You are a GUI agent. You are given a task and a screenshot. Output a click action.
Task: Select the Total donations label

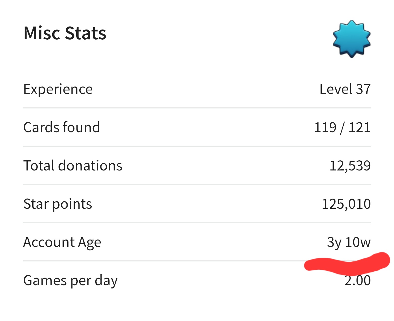(73, 166)
